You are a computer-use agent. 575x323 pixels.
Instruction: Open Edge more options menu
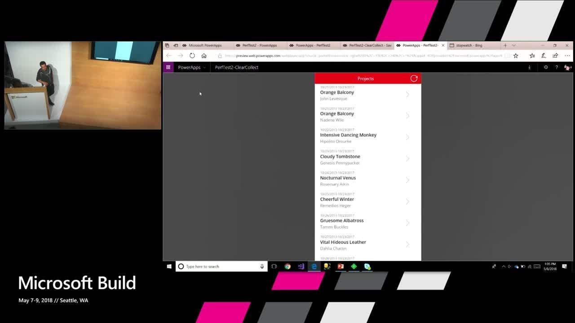point(567,56)
